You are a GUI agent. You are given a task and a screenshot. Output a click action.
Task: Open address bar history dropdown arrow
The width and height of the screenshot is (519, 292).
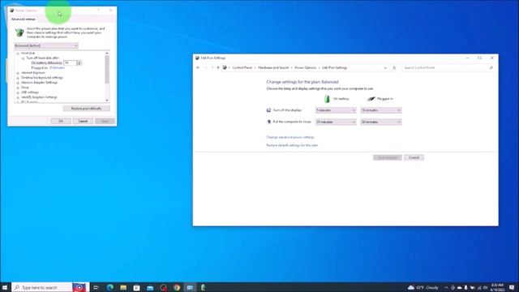385,67
